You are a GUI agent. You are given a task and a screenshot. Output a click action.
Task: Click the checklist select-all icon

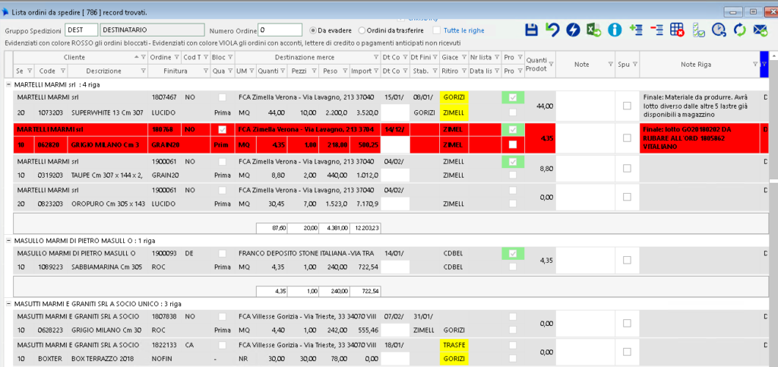click(x=698, y=30)
